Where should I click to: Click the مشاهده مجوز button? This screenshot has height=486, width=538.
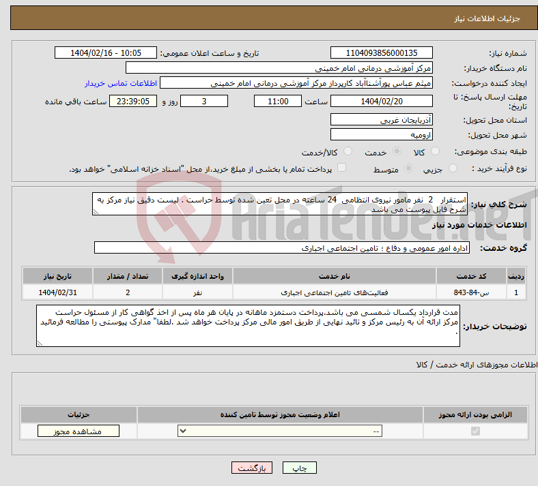click(x=79, y=431)
